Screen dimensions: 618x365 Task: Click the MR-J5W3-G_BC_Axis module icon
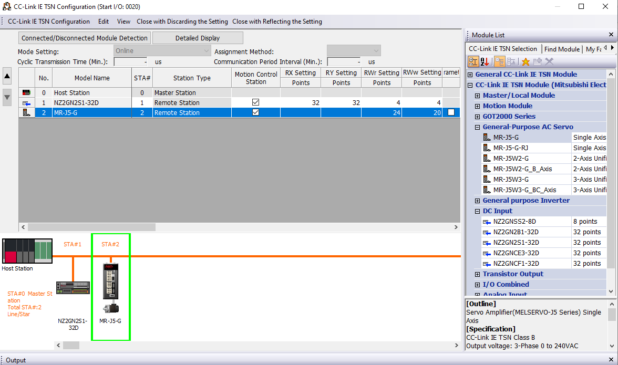(487, 190)
